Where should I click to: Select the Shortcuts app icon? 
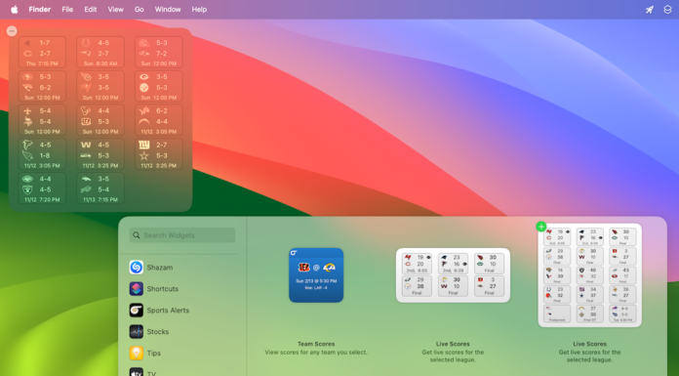[x=136, y=289]
